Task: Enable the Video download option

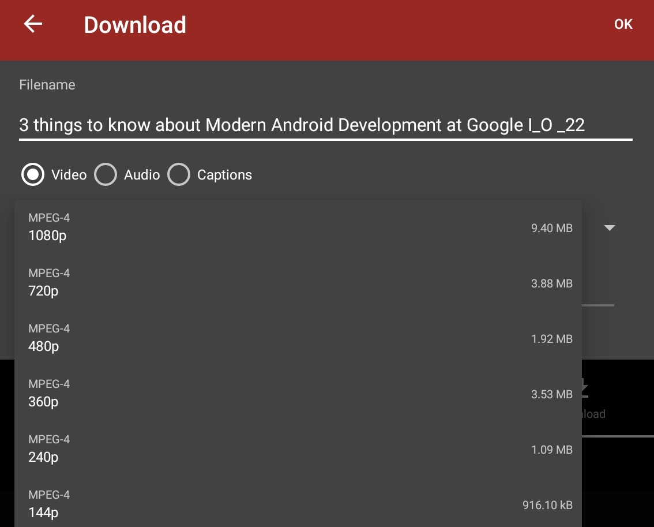Action: (33, 174)
